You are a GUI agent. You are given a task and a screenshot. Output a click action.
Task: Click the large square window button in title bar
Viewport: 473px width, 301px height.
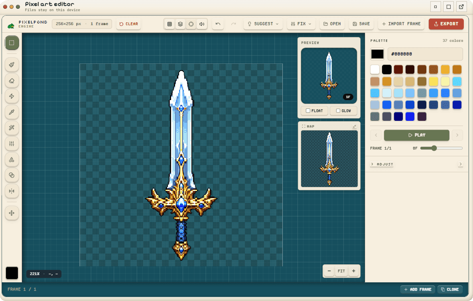coord(449,7)
